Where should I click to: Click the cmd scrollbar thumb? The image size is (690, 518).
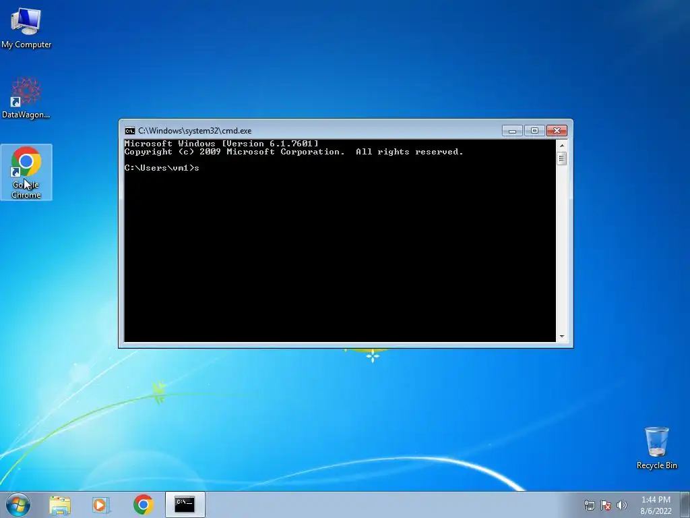[561, 158]
